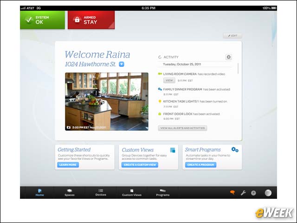Expand the 1024 Hawthorne St. address dropdown
Screen dimensions: 297x223
pyautogui.click(x=122, y=64)
